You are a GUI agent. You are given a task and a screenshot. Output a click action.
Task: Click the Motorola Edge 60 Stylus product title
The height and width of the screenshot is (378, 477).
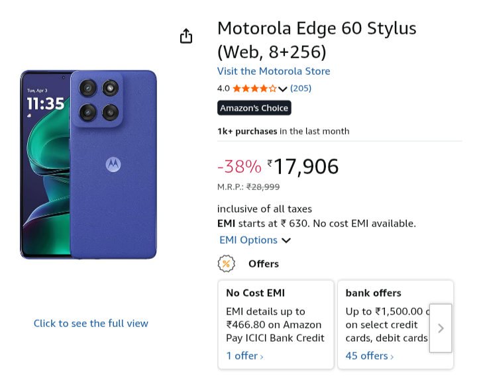coord(317,40)
